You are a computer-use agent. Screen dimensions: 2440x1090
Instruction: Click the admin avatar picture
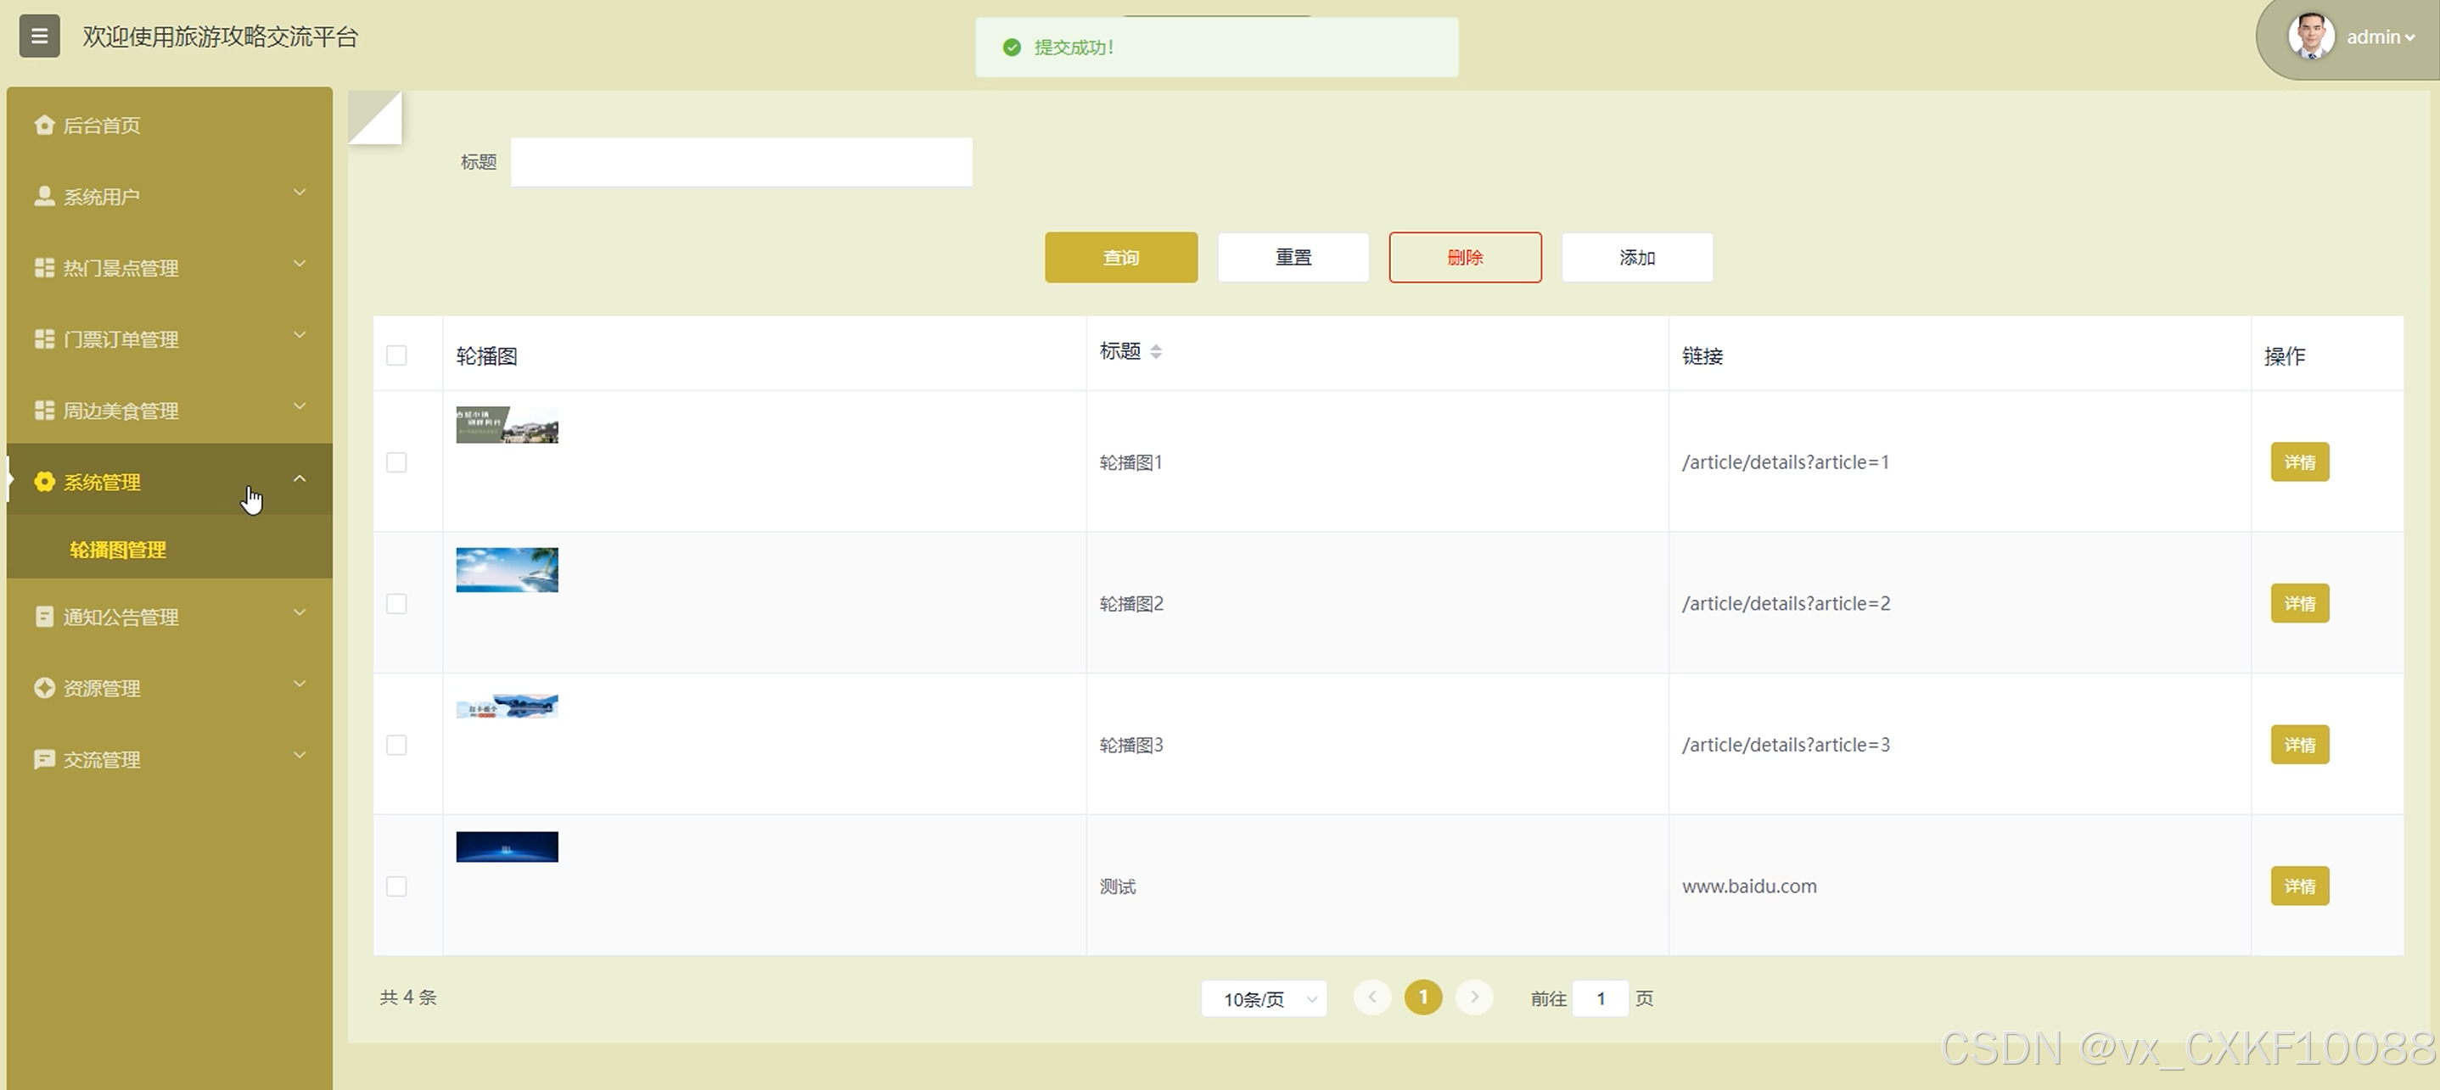click(x=2310, y=37)
